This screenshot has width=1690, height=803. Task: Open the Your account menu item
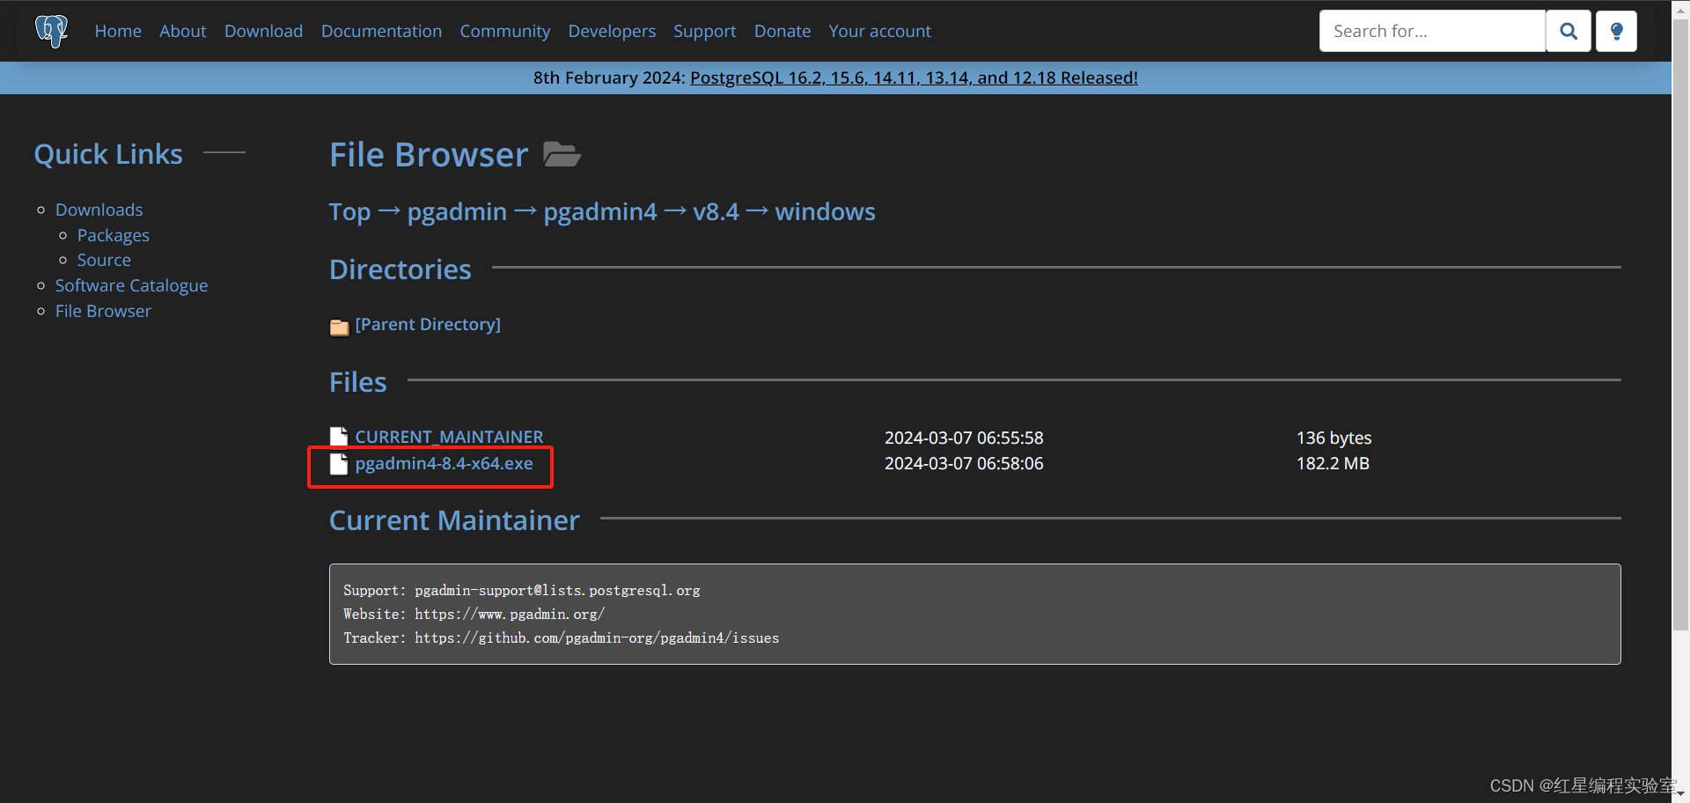879,31
